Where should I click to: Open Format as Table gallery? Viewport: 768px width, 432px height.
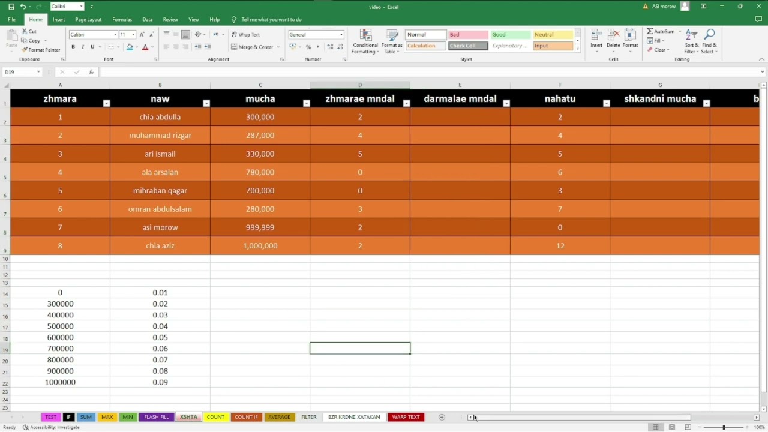[392, 41]
